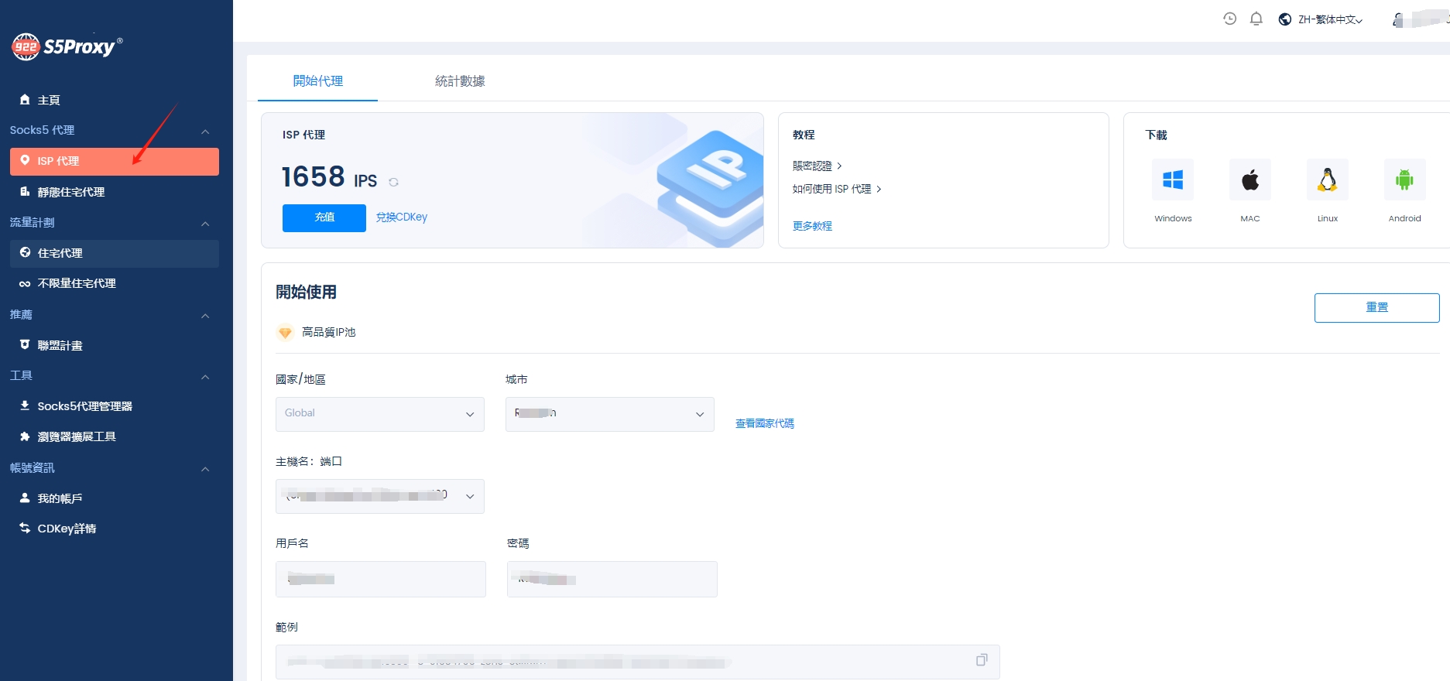
Task: Click the 用戶名 input field
Action: tap(380, 579)
